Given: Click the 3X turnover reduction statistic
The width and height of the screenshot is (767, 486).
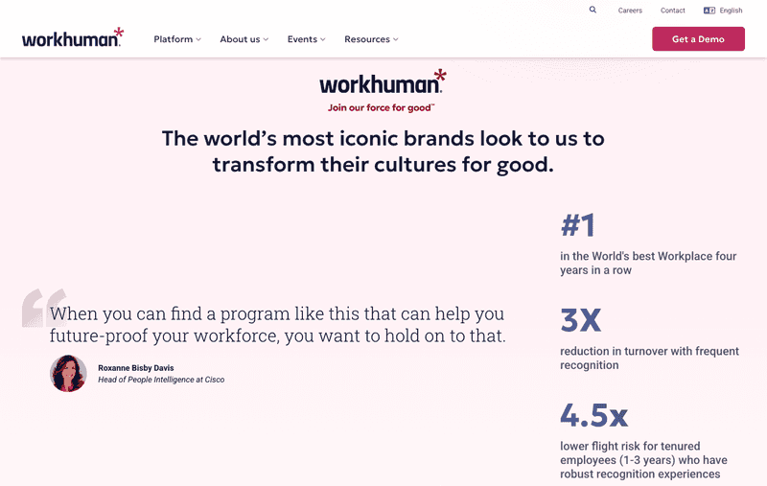Looking at the screenshot, I should coord(580,320).
